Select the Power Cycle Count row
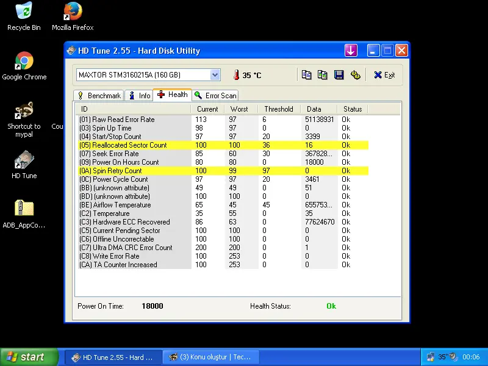 (x=223, y=179)
